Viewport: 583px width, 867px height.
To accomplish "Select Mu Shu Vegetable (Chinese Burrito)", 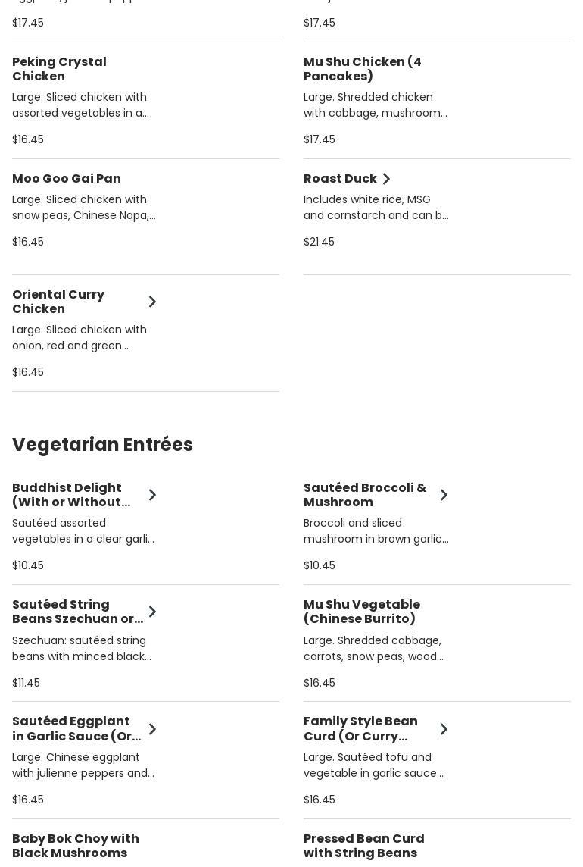I will click(362, 612).
